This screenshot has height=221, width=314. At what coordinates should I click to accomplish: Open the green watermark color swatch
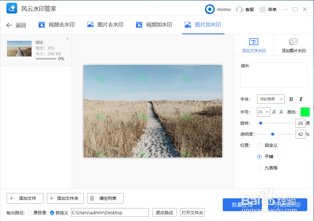(x=305, y=112)
